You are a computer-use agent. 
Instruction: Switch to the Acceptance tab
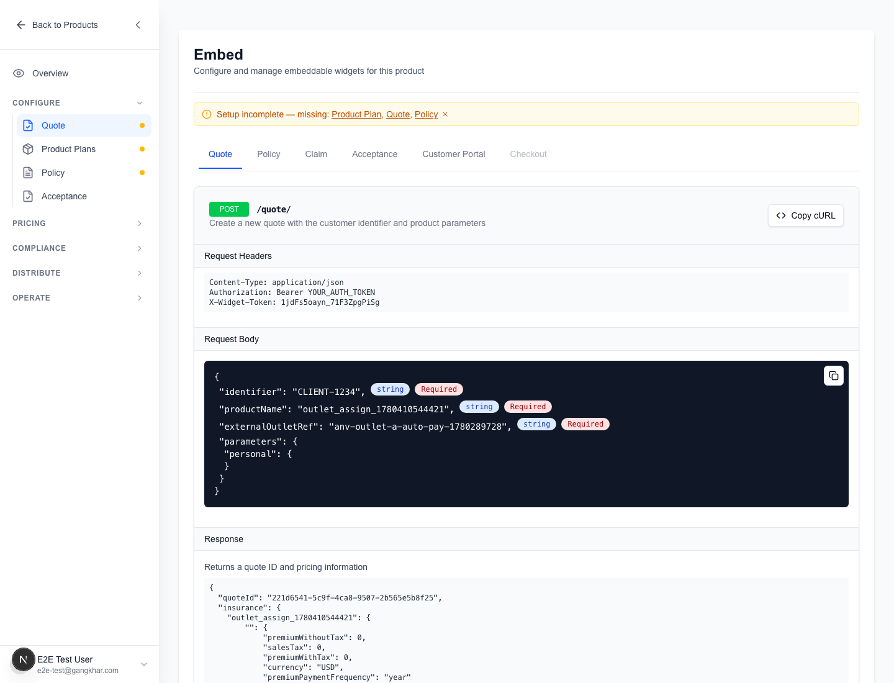[x=375, y=154]
